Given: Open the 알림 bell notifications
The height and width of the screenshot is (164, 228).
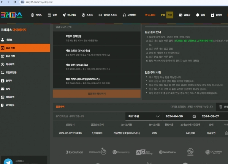Looking at the screenshot, I should click(x=201, y=15).
